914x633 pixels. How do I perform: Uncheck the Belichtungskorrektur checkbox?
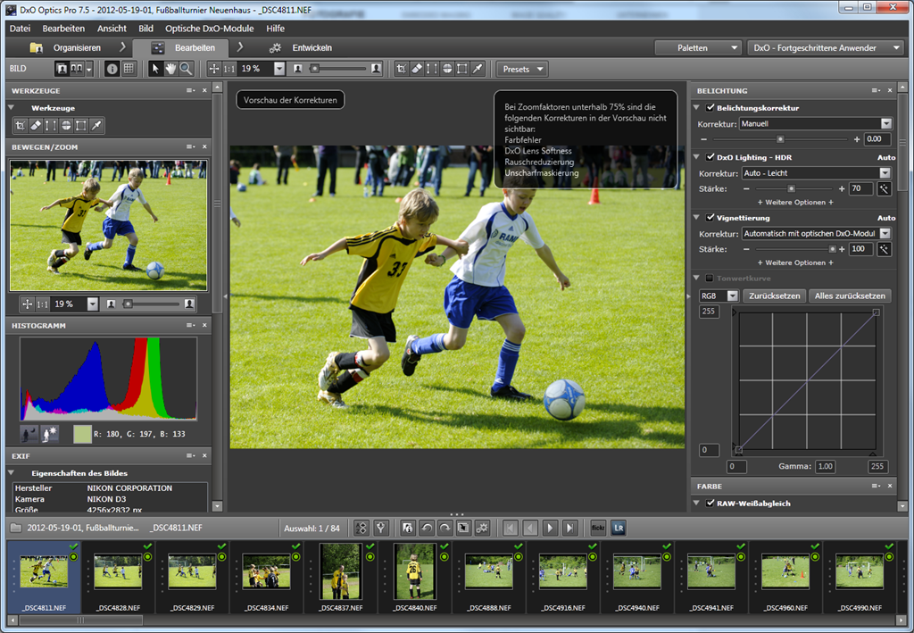click(710, 108)
